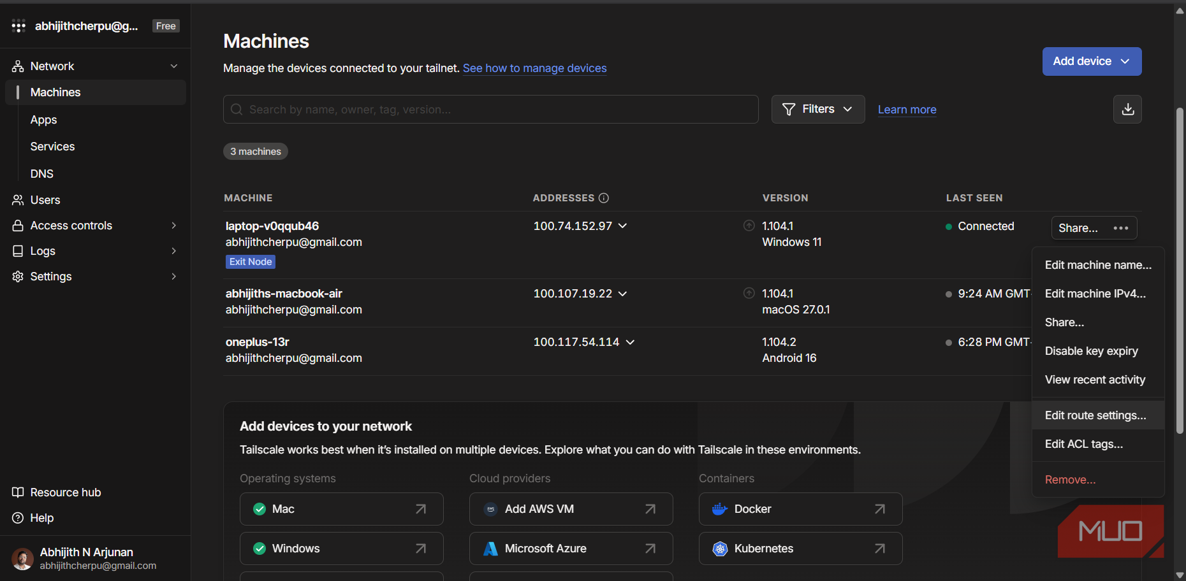Screen dimensions: 1186x581
Task: Click the oneplus-13r machine name
Action: 258,342
